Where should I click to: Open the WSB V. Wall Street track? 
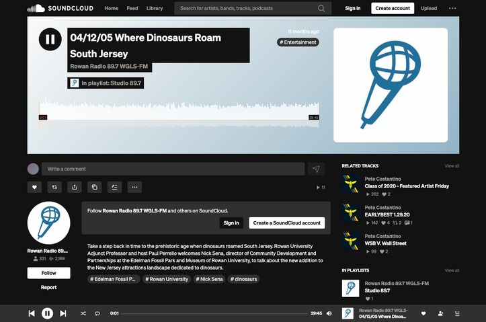386,243
